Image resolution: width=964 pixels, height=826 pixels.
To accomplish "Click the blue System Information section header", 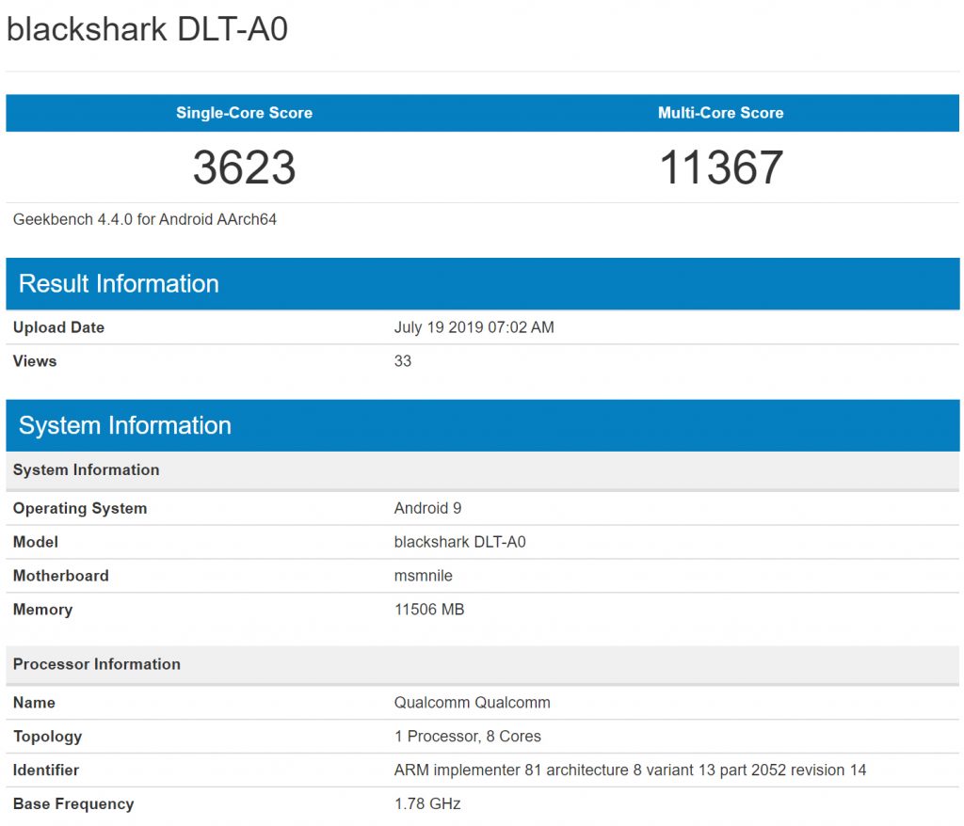I will pos(125,425).
